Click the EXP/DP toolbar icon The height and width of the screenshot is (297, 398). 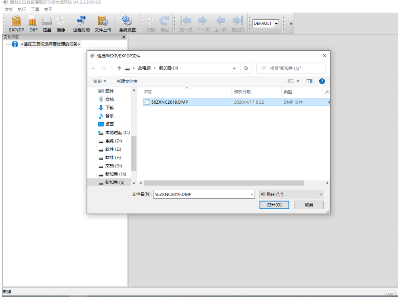tap(16, 24)
